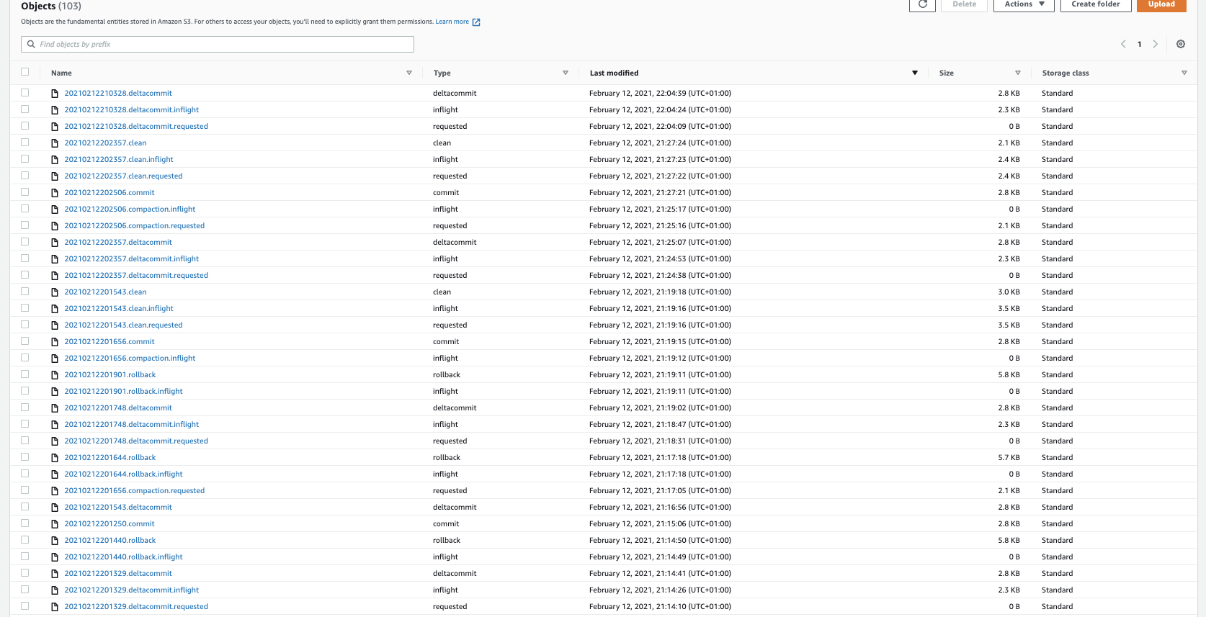Click file icon of 20210212201329.deltacommit.requested
This screenshot has width=1206, height=617.
(x=55, y=607)
